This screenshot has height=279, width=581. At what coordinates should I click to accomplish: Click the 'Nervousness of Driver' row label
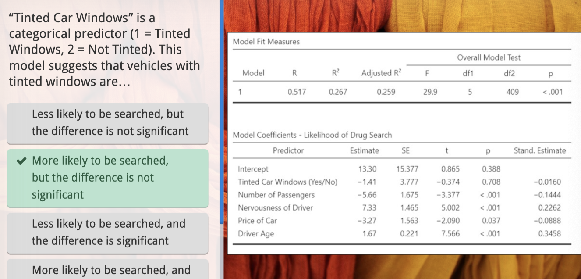275,207
